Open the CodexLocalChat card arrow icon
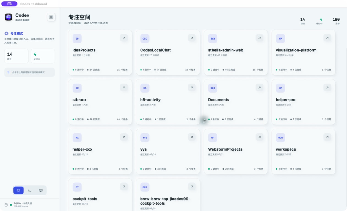 192,38
